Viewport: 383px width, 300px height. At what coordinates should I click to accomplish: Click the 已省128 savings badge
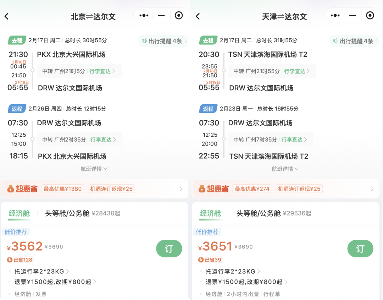tap(20, 260)
